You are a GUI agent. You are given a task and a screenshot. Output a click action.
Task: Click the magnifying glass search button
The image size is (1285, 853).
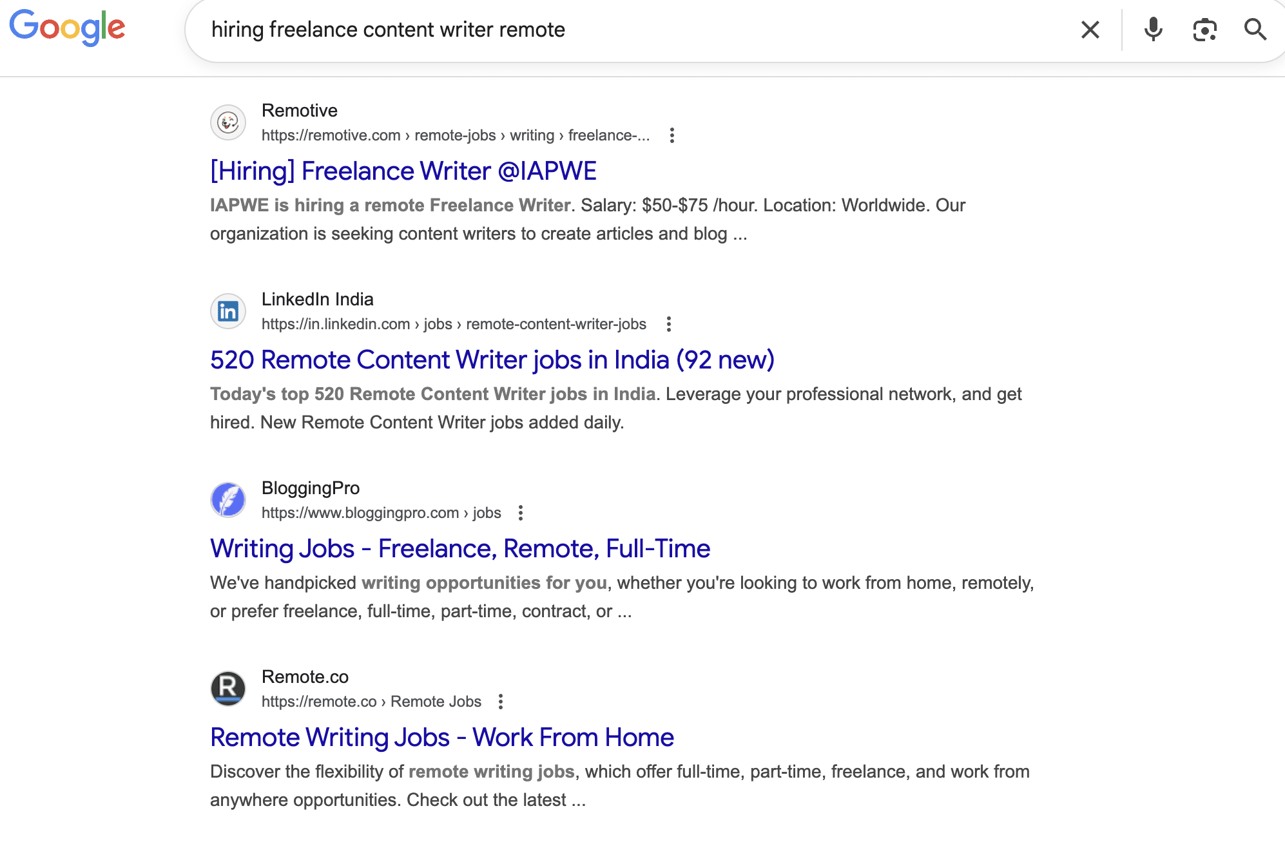[1254, 30]
